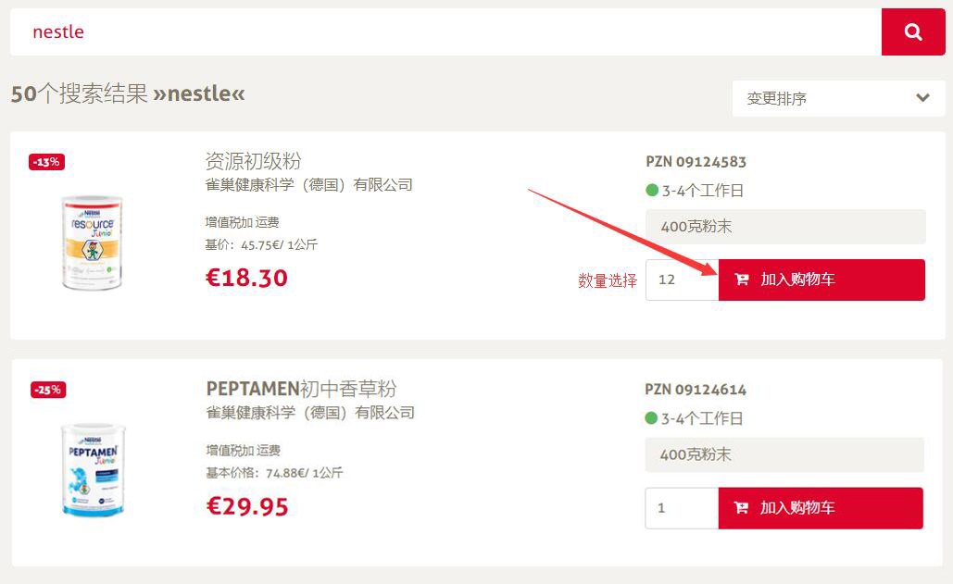Screen dimensions: 953x584
Task: Add PEPTAMEN to cart with 加入购物车
Action: tap(821, 508)
